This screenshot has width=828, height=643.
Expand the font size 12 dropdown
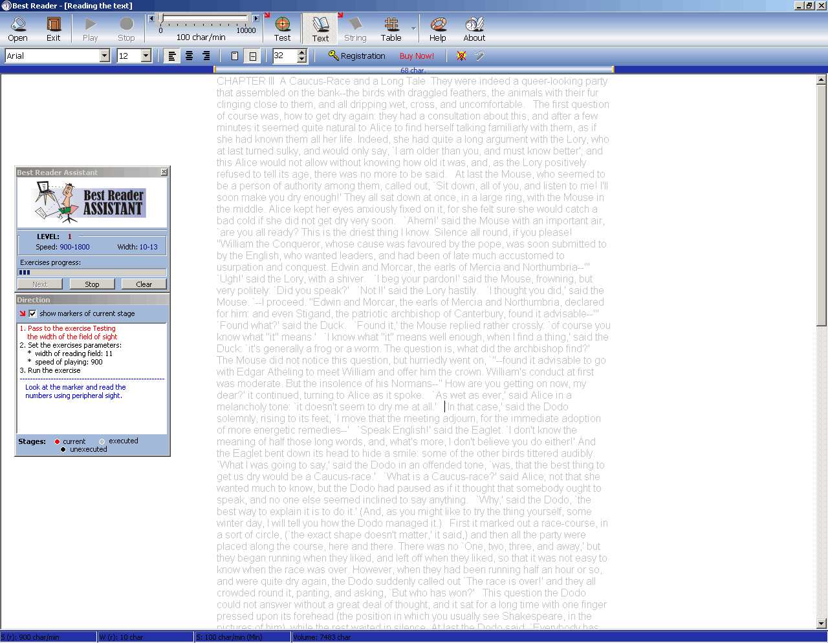[144, 56]
